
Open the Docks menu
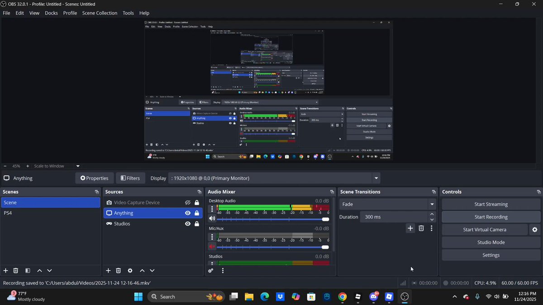[x=51, y=13]
